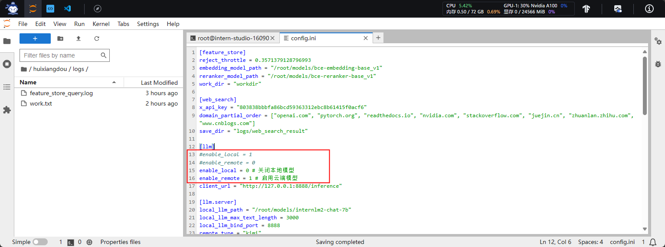Open the Edit menu
This screenshot has height=247, width=665.
click(x=40, y=24)
